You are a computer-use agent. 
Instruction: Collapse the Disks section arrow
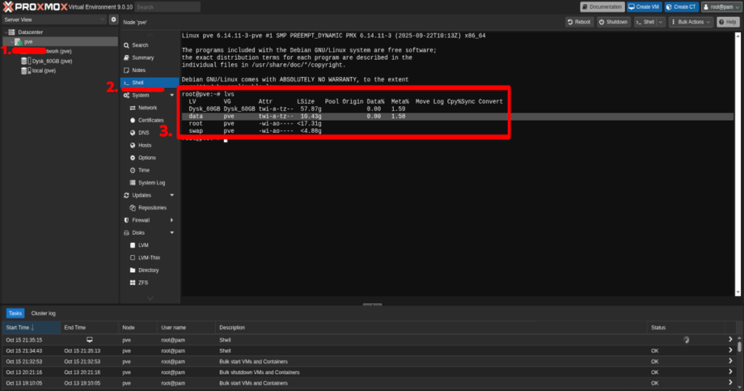172,233
